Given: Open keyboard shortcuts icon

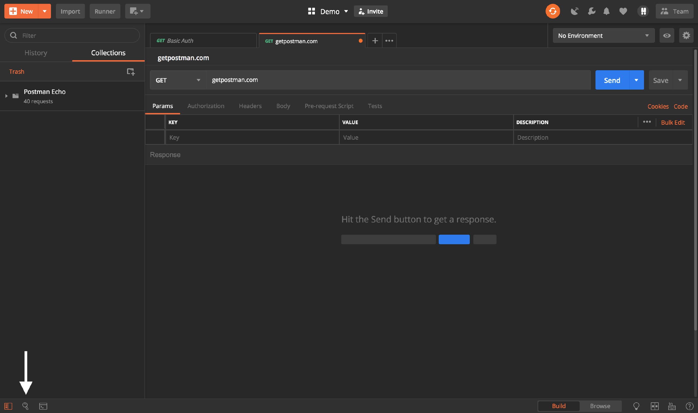Looking at the screenshot, I should pyautogui.click(x=672, y=406).
